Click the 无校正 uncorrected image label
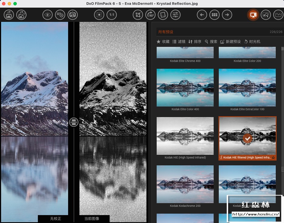Viewport: 284px width, 223px height. click(55, 219)
